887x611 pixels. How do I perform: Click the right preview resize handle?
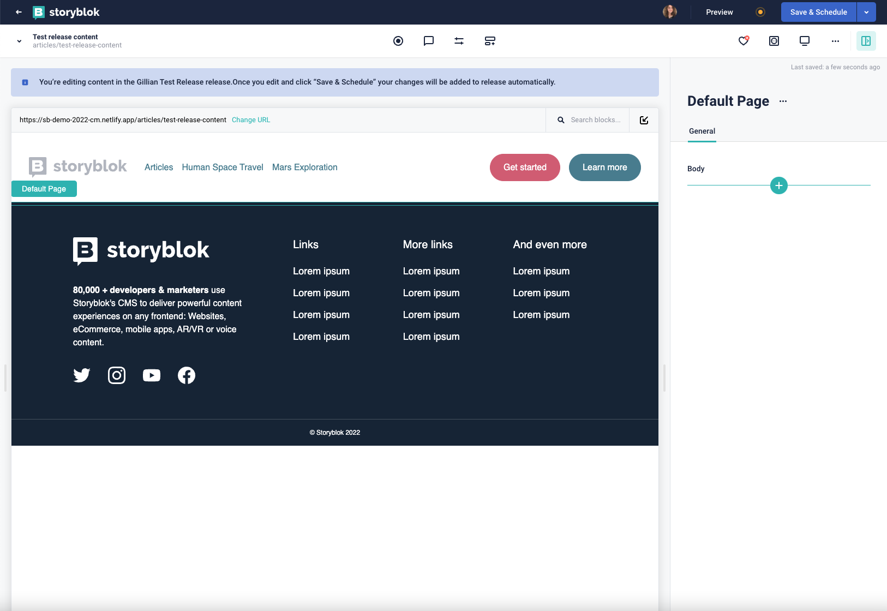coord(664,378)
